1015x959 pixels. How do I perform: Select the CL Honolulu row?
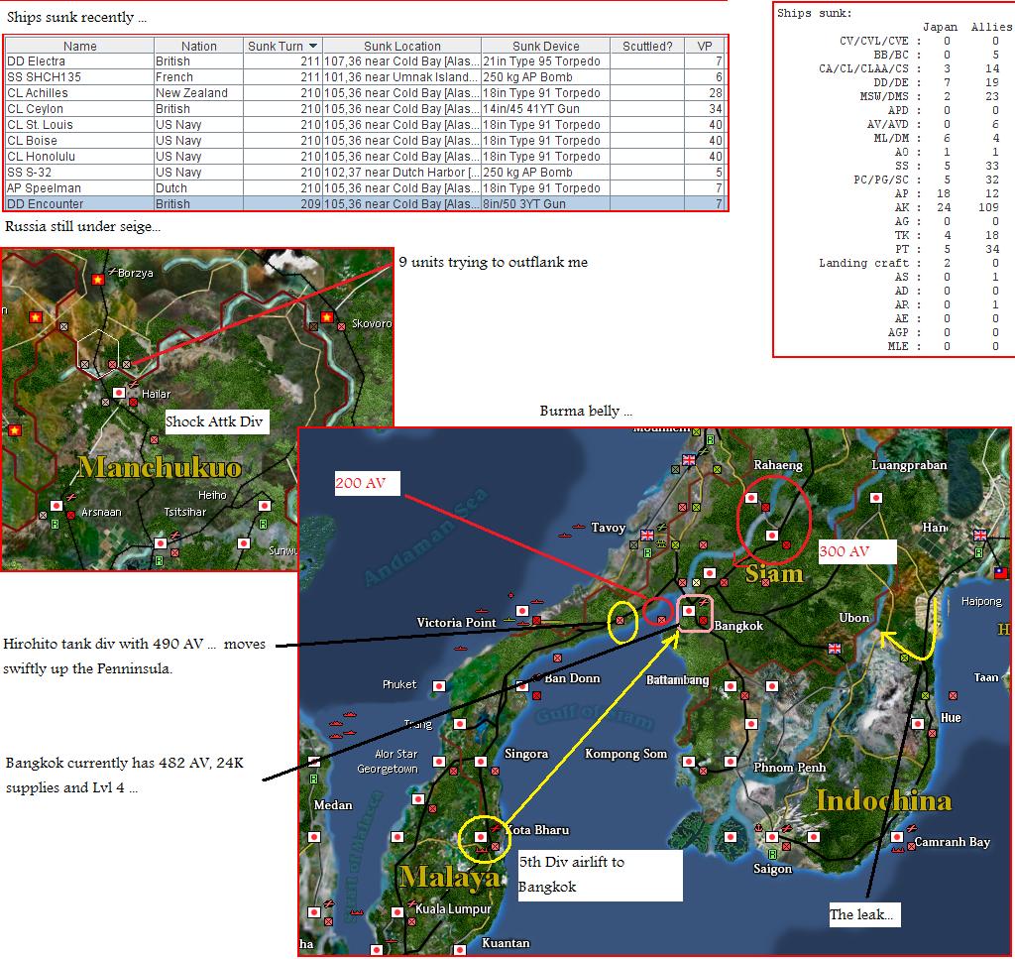(366, 157)
